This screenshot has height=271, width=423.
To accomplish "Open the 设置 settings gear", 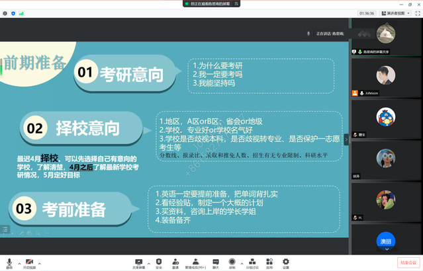I will (x=285, y=261).
